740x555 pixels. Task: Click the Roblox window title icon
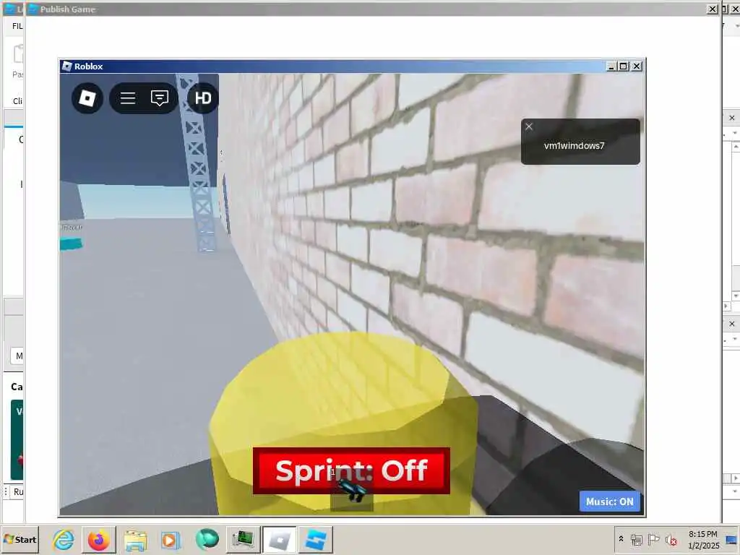(x=67, y=66)
